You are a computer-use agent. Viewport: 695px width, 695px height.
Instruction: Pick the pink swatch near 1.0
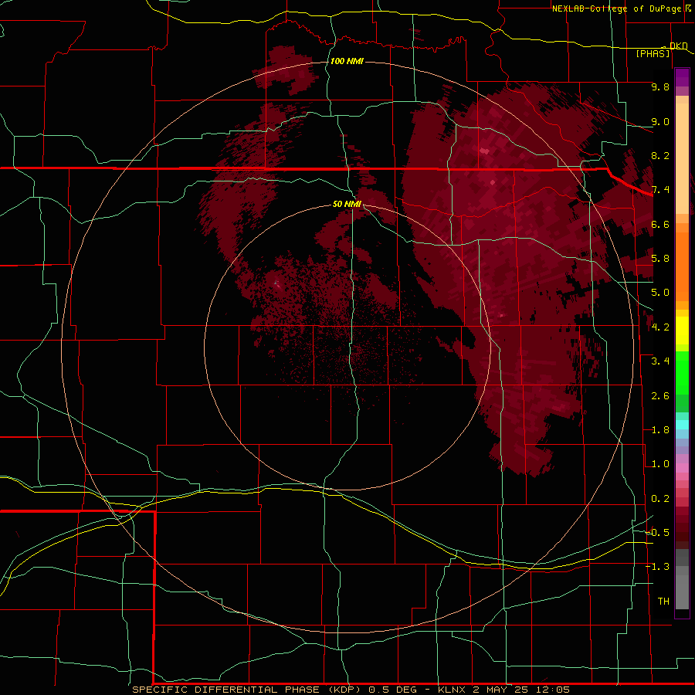pos(682,468)
